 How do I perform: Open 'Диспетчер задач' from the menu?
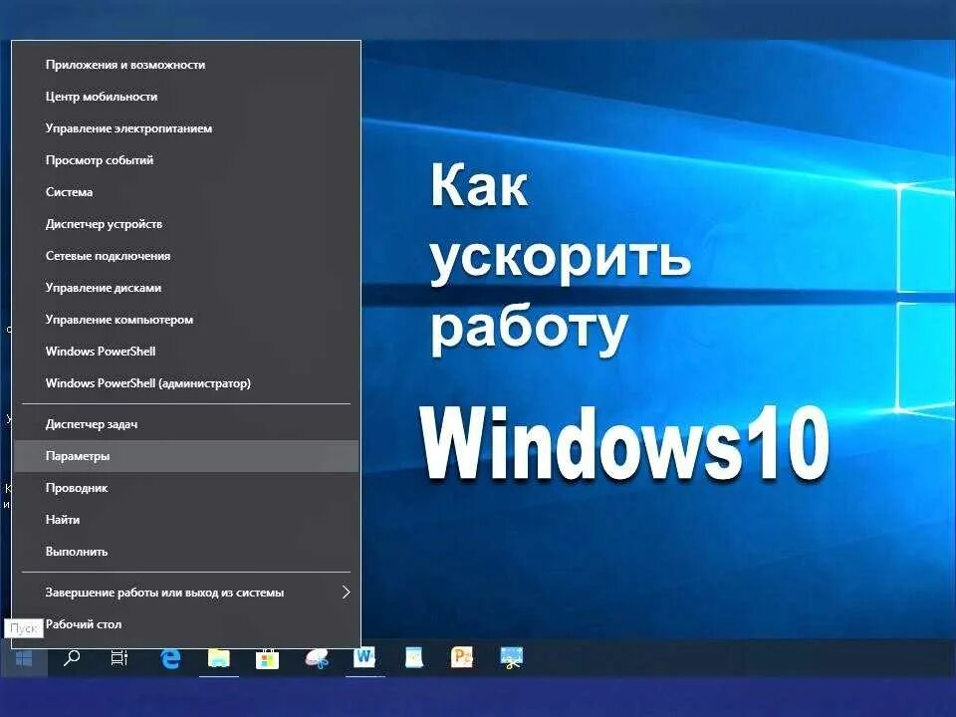point(186,424)
